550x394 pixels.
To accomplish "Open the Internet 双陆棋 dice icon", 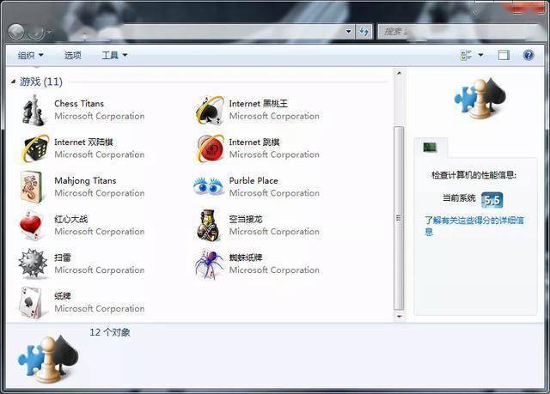I will [34, 149].
